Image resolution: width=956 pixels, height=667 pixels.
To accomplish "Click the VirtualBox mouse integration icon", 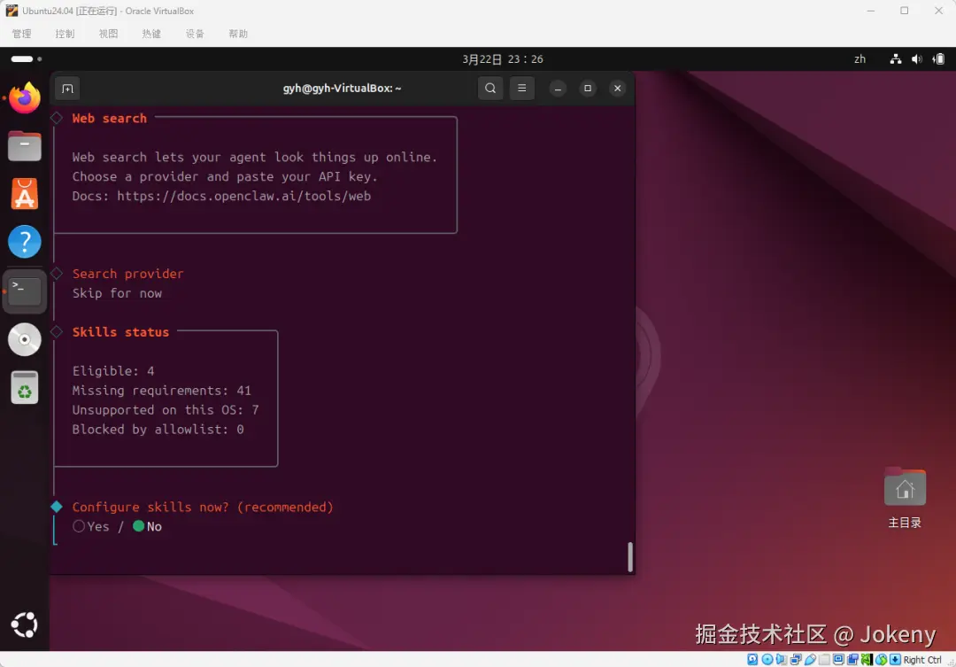I will [x=882, y=660].
